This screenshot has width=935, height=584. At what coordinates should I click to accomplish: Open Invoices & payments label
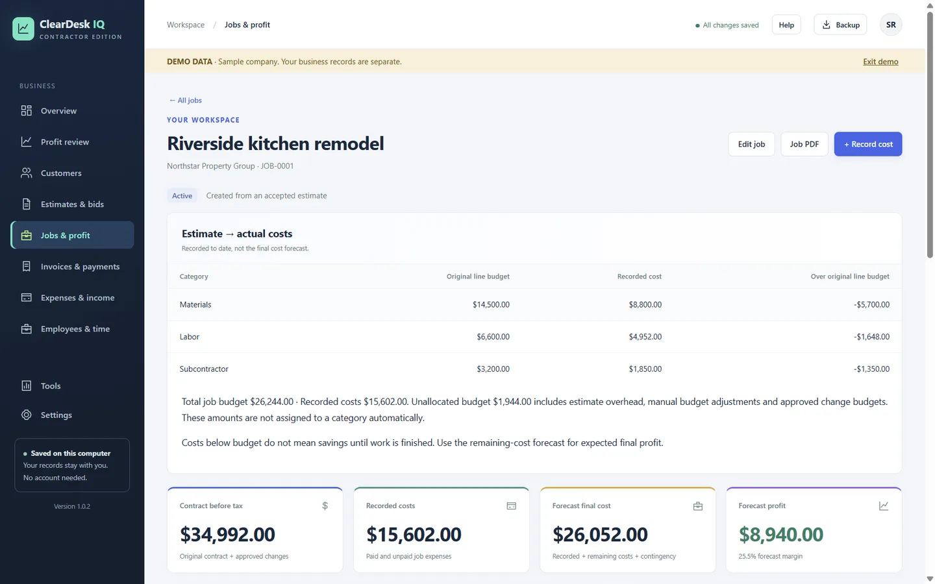coord(80,267)
